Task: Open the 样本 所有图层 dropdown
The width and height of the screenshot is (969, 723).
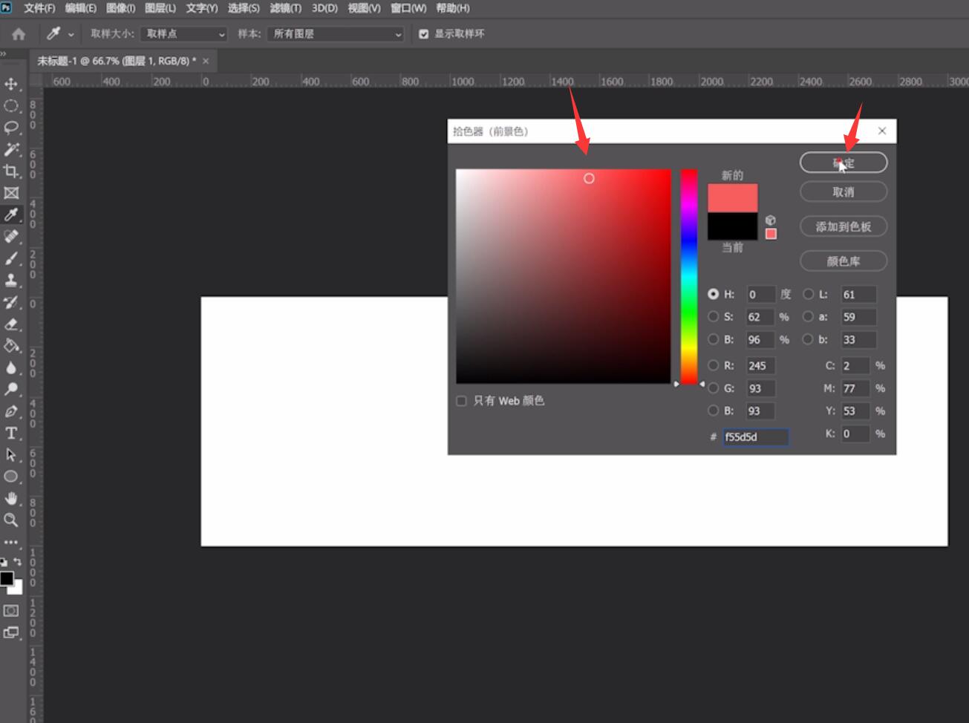Action: tap(336, 34)
